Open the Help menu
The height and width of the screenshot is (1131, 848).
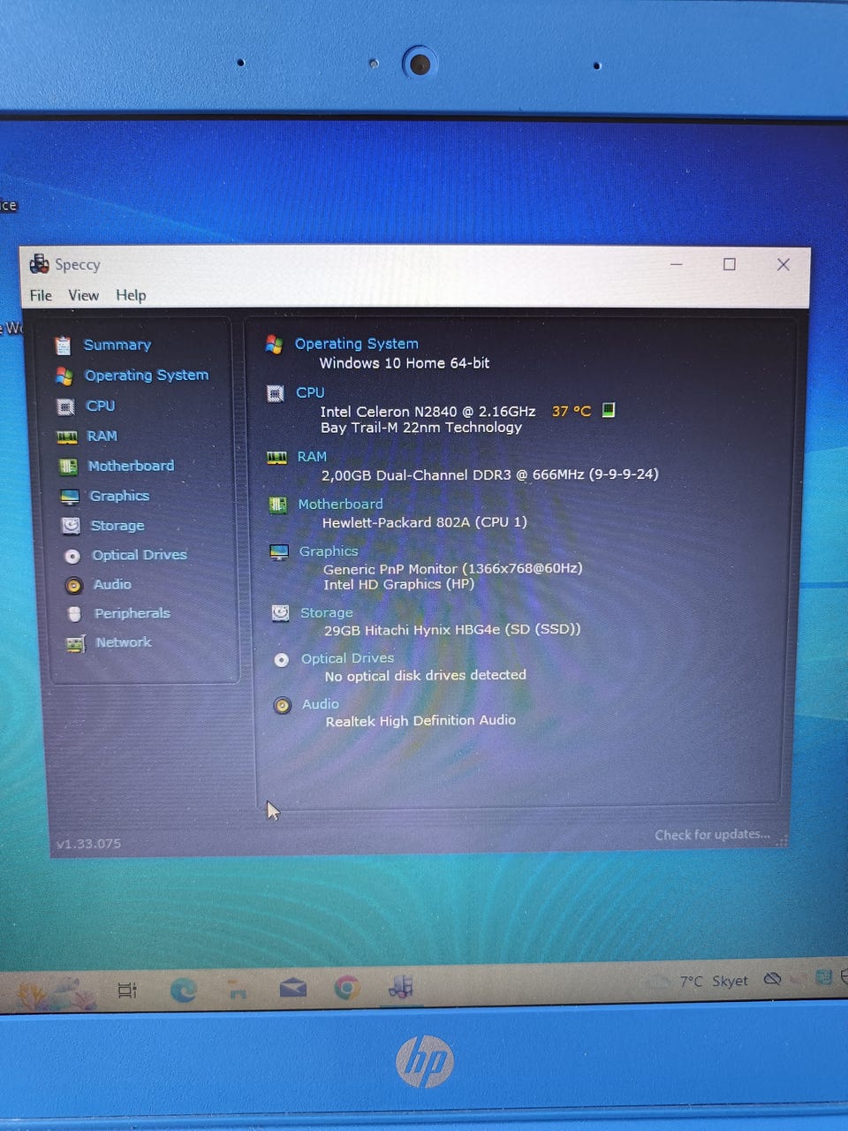[x=131, y=295]
